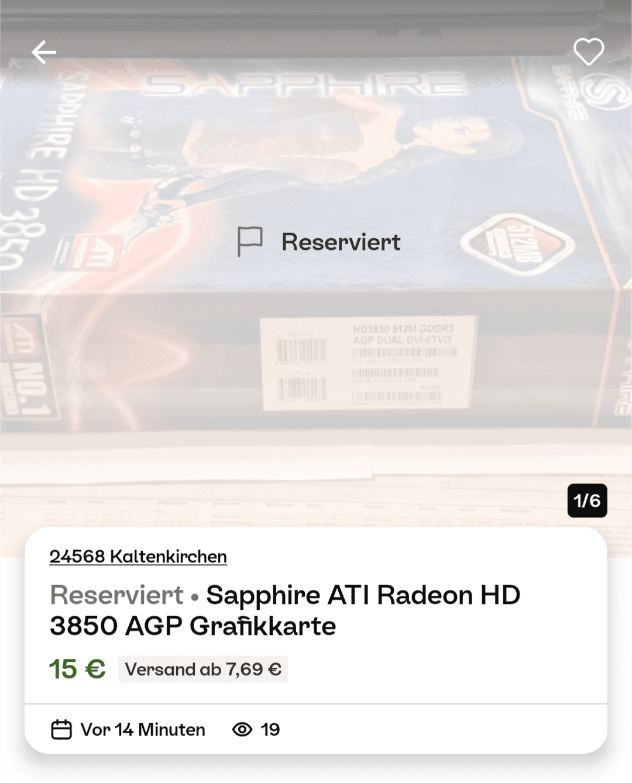The image size is (632, 783).
Task: Click the 15 € price text
Action: point(77,669)
